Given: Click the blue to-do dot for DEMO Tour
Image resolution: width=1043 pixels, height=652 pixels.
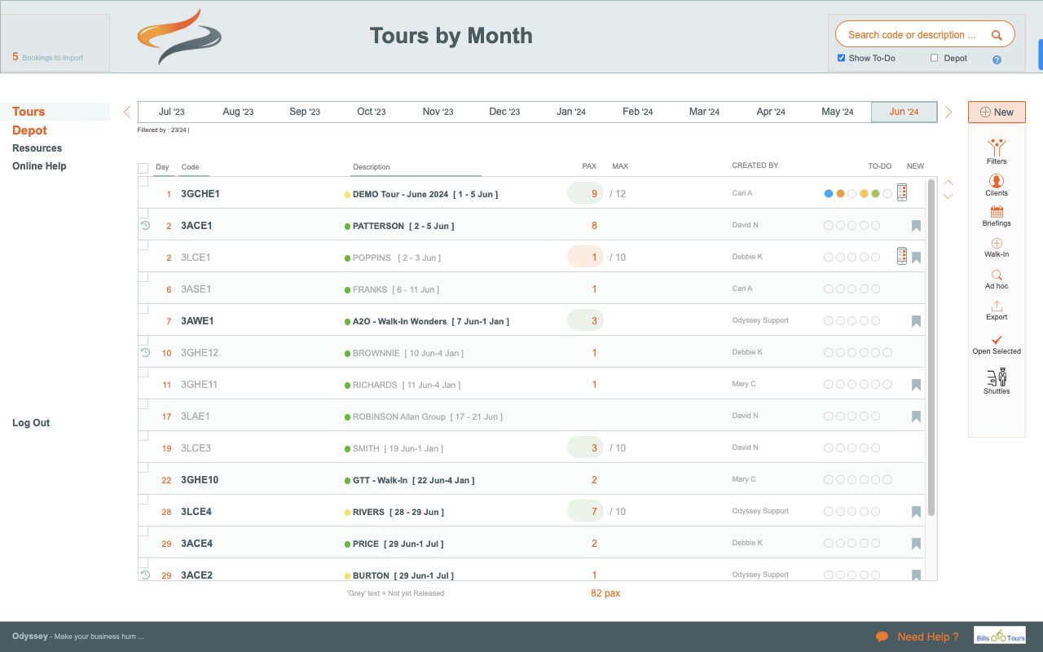Looking at the screenshot, I should click(x=829, y=194).
